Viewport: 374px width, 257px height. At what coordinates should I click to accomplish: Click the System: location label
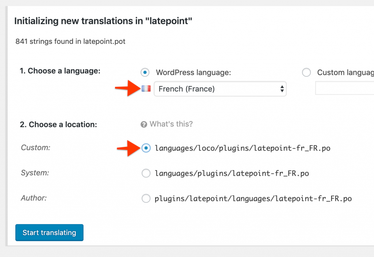click(35, 173)
